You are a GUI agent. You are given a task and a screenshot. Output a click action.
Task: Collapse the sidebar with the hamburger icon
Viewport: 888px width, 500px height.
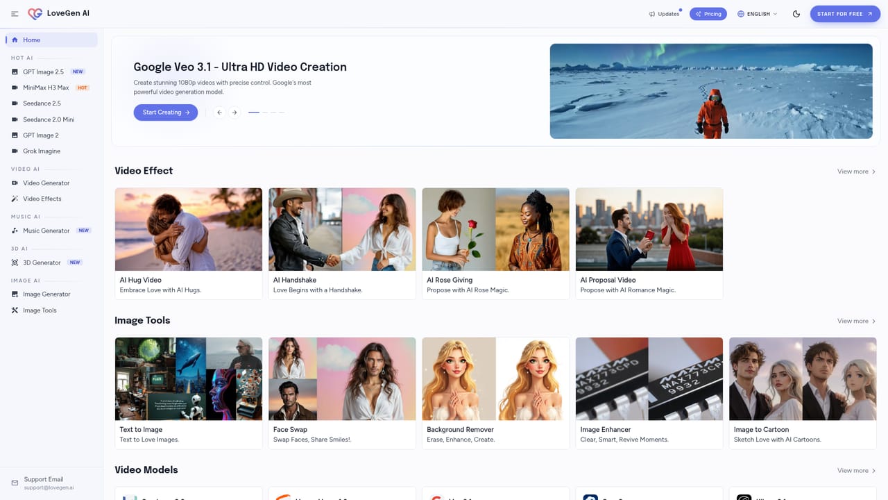tap(15, 14)
